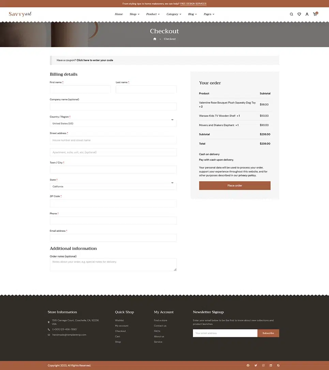Image resolution: width=329 pixels, height=370 pixels.
Task: Click here to enter your coupon code
Action: (x=95, y=60)
